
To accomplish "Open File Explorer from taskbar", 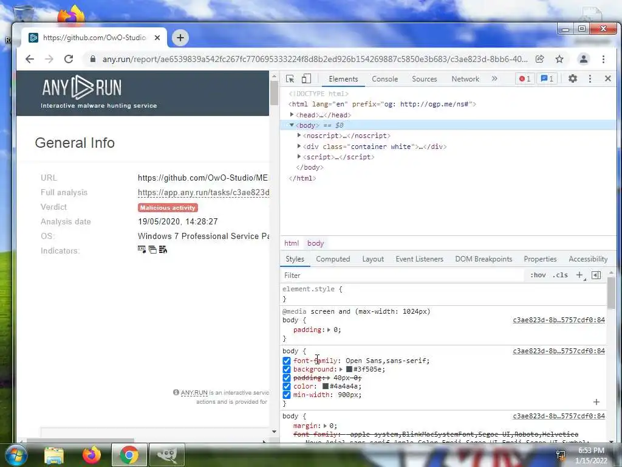I will (54, 455).
